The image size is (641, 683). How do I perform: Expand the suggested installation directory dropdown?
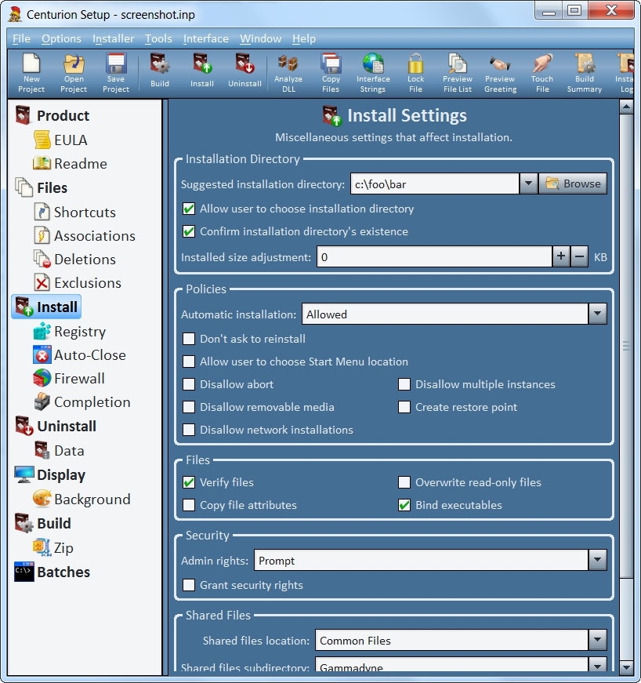pos(528,183)
